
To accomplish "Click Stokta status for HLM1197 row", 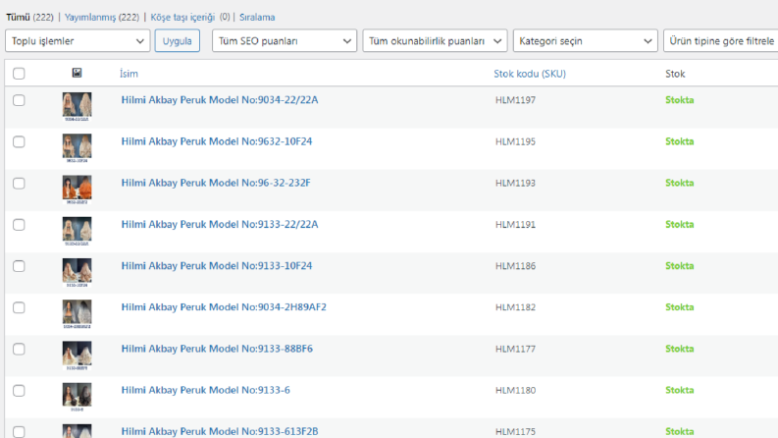I will coord(679,100).
